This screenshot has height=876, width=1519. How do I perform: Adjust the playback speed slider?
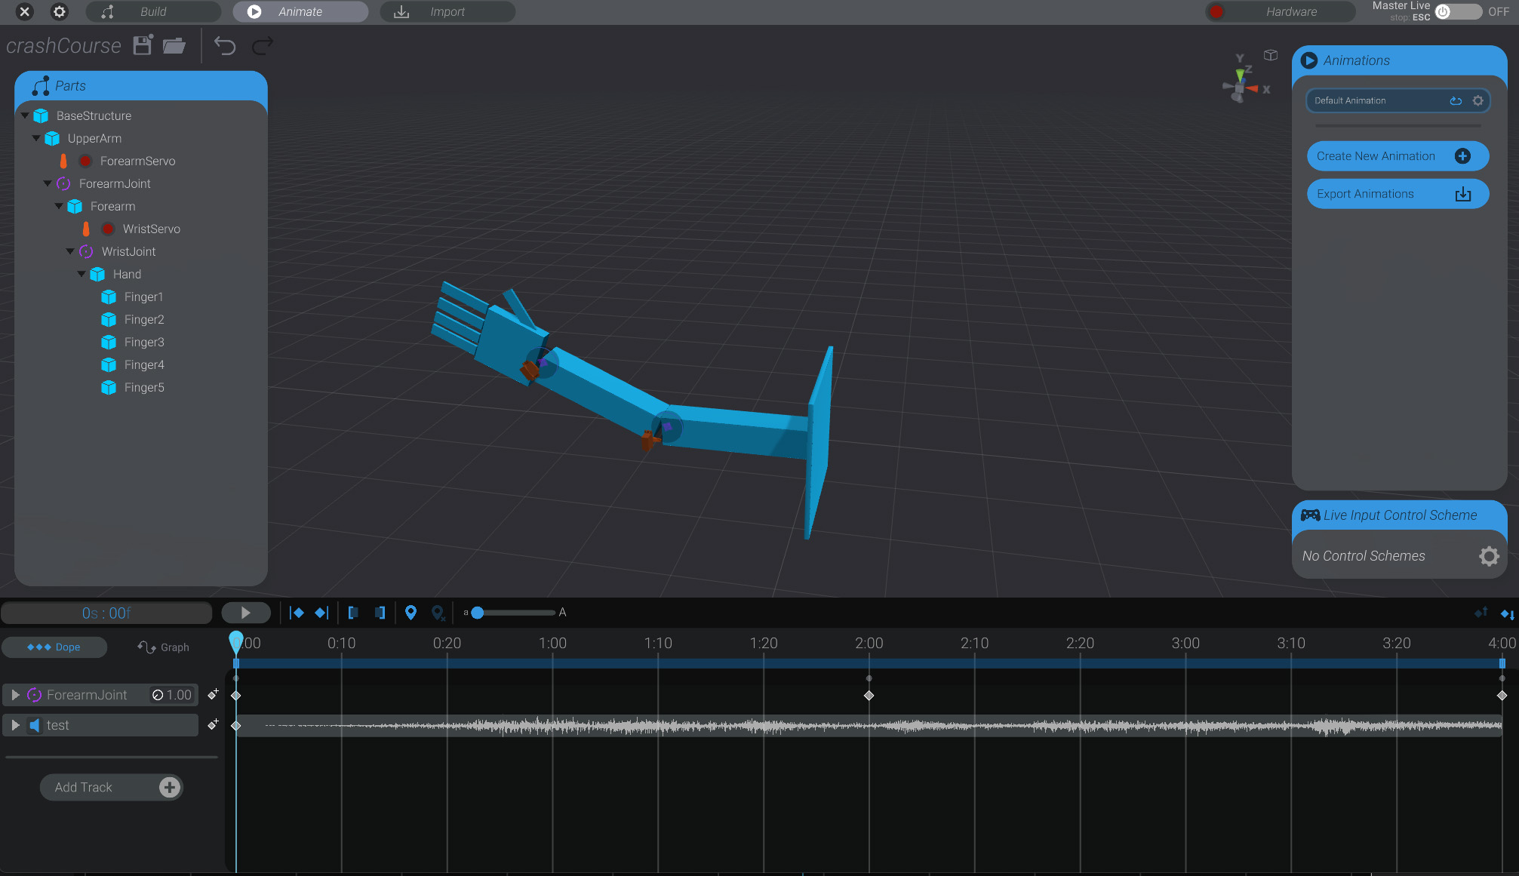[x=478, y=613]
